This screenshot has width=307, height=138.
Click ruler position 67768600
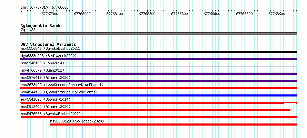tap(277, 14)
